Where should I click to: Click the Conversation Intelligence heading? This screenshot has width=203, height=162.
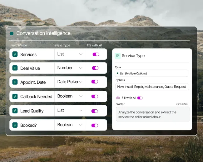43,33
